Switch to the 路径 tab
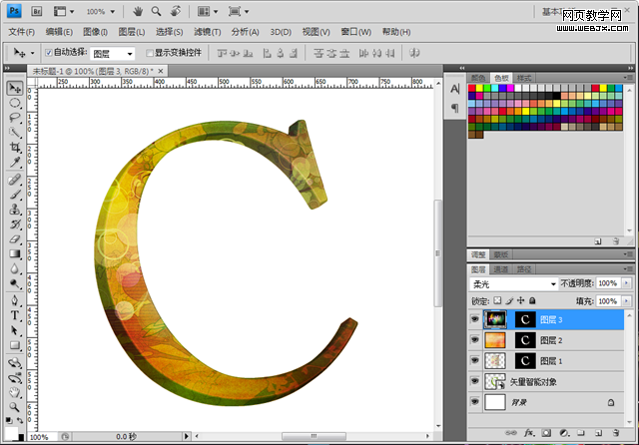639x445 pixels. coord(523,269)
